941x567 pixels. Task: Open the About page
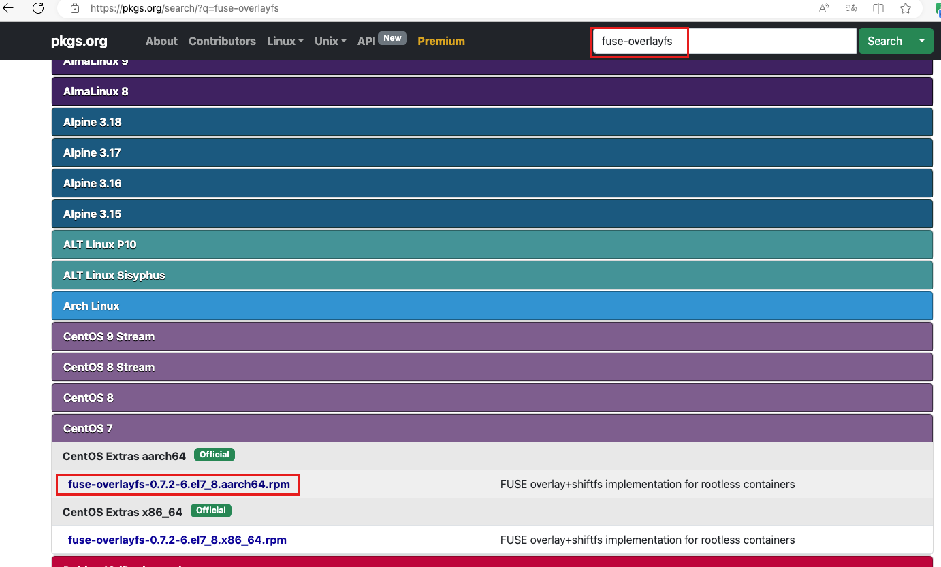click(161, 41)
